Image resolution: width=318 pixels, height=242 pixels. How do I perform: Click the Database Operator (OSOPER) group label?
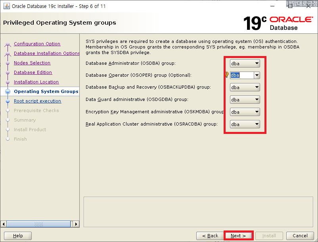point(138,75)
